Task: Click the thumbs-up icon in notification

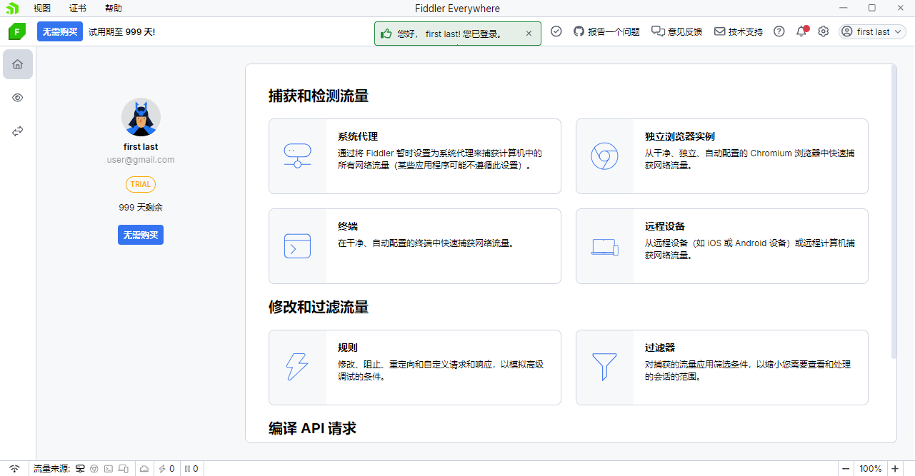Action: tap(386, 34)
